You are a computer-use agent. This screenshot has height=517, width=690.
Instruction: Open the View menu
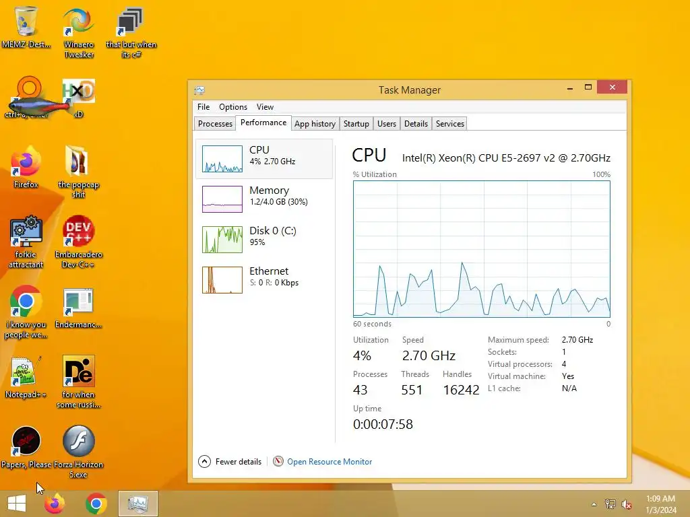click(x=265, y=107)
